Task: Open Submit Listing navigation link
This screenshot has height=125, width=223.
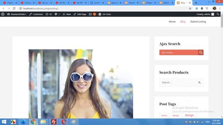Action: click(x=198, y=22)
